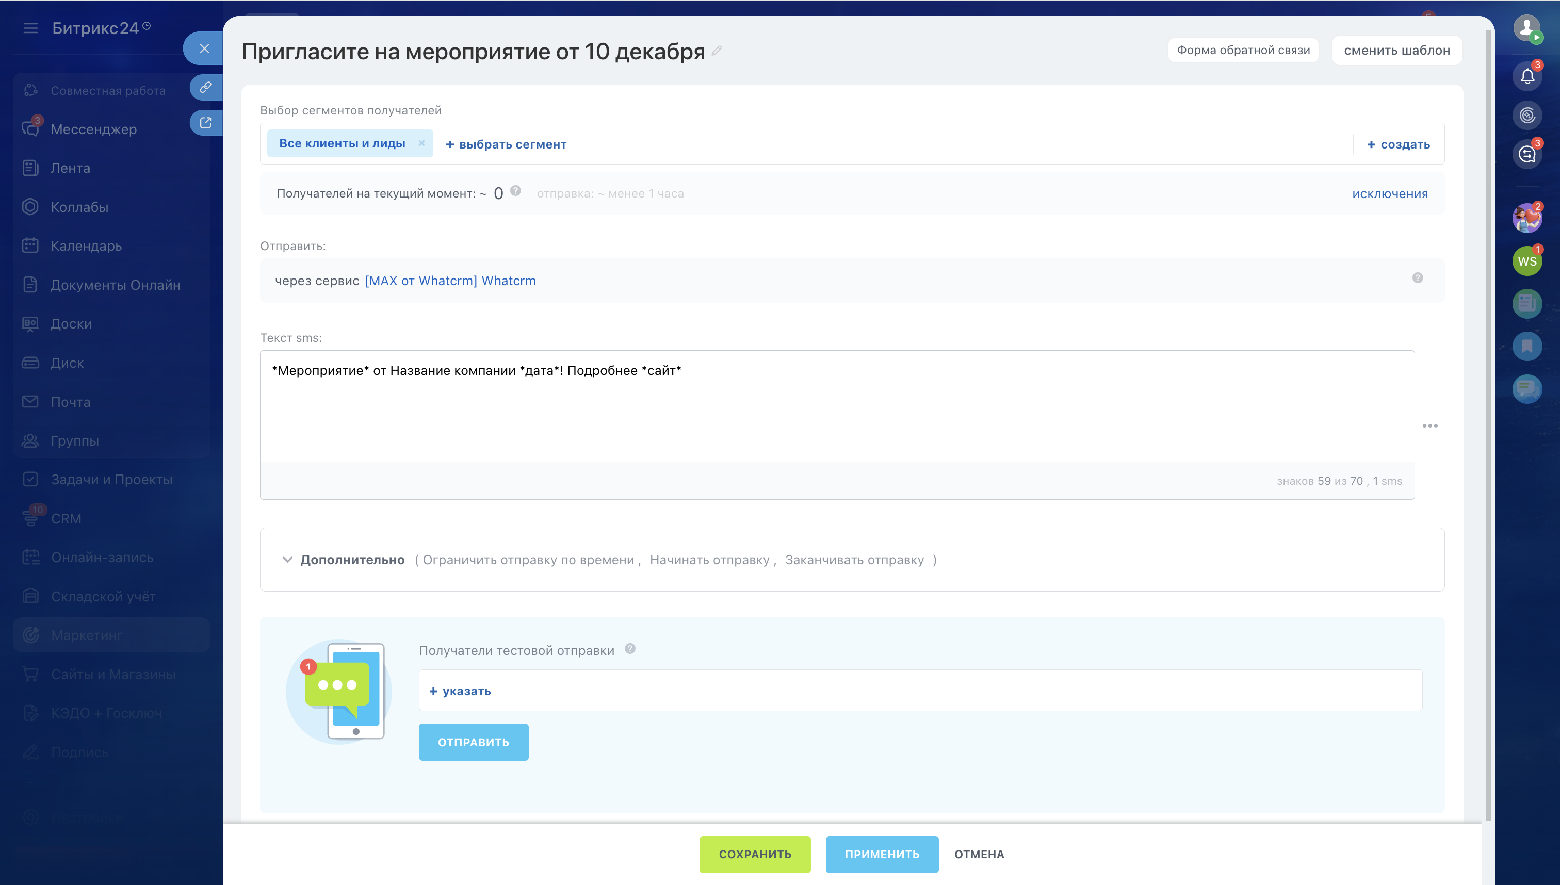Click the pencil icon to edit title
This screenshot has width=1560, height=885.
click(x=717, y=51)
